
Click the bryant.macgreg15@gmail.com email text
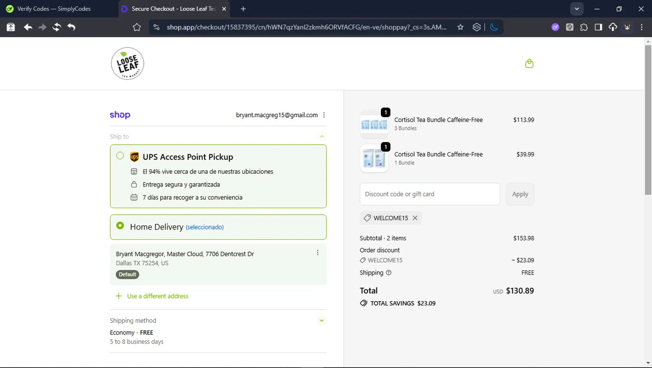277,115
